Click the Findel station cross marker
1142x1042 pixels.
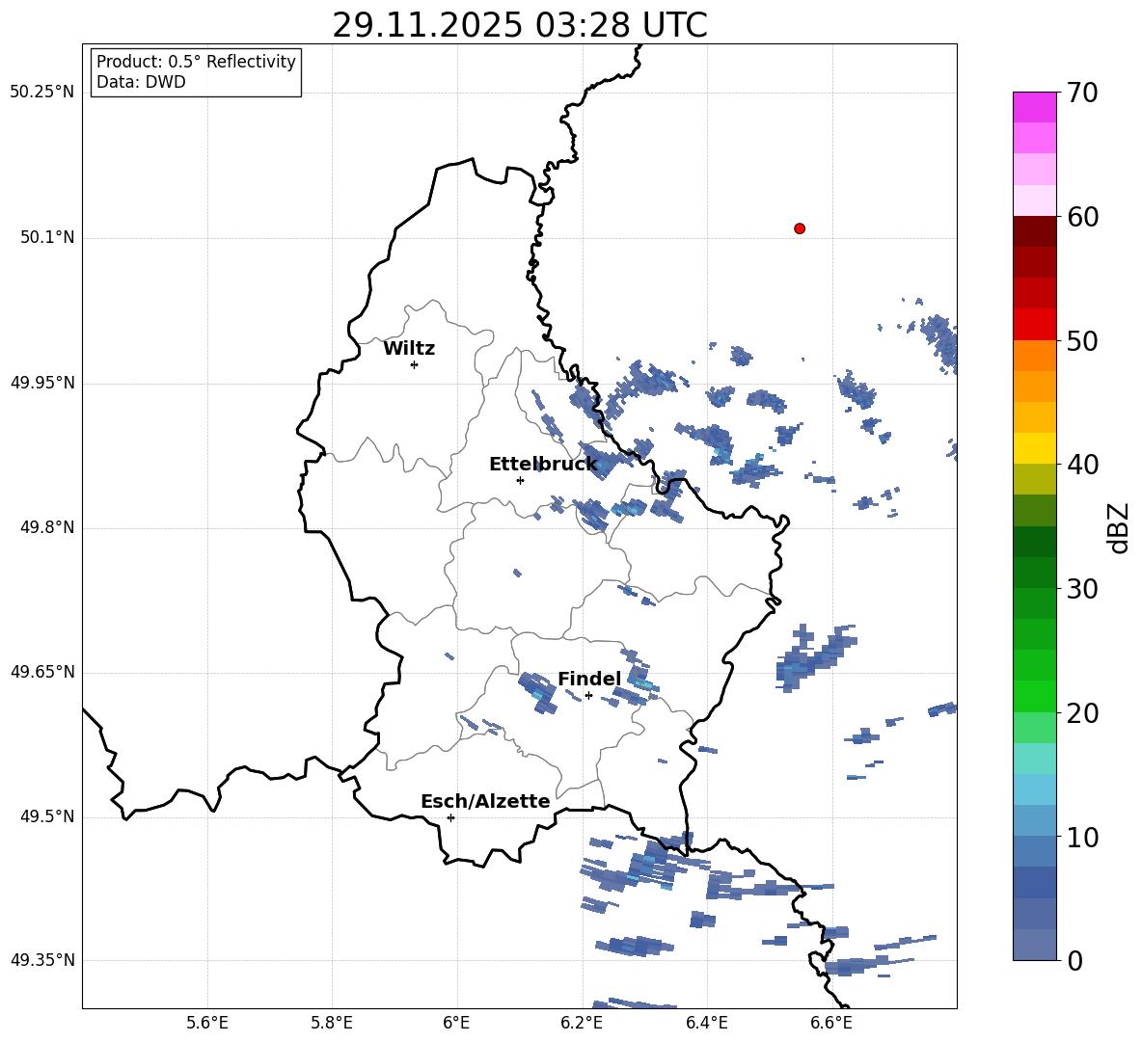[x=588, y=696]
